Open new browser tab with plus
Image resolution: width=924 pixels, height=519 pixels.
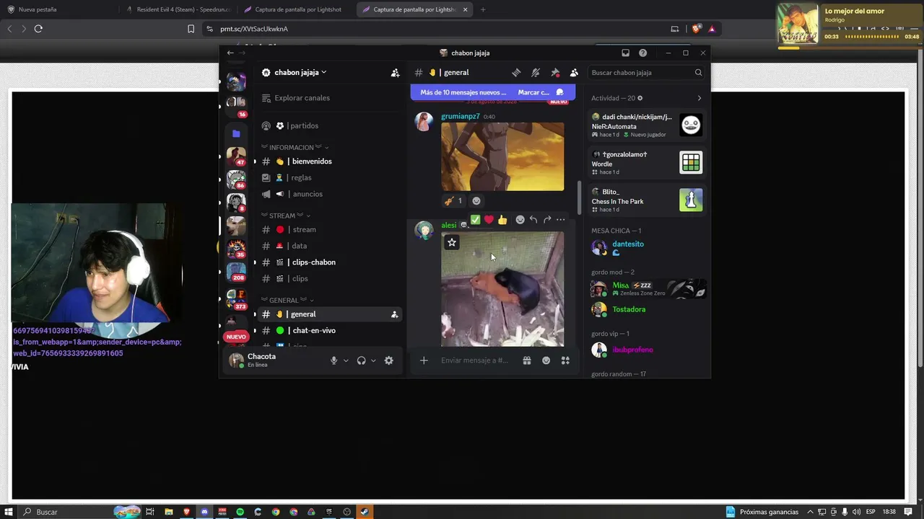[483, 9]
